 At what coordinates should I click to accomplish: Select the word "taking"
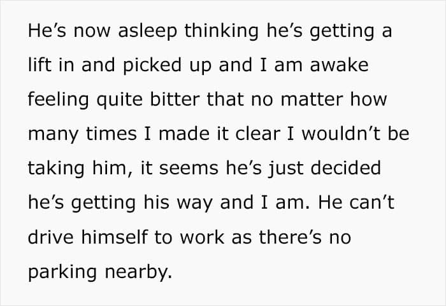pyautogui.click(x=56, y=169)
